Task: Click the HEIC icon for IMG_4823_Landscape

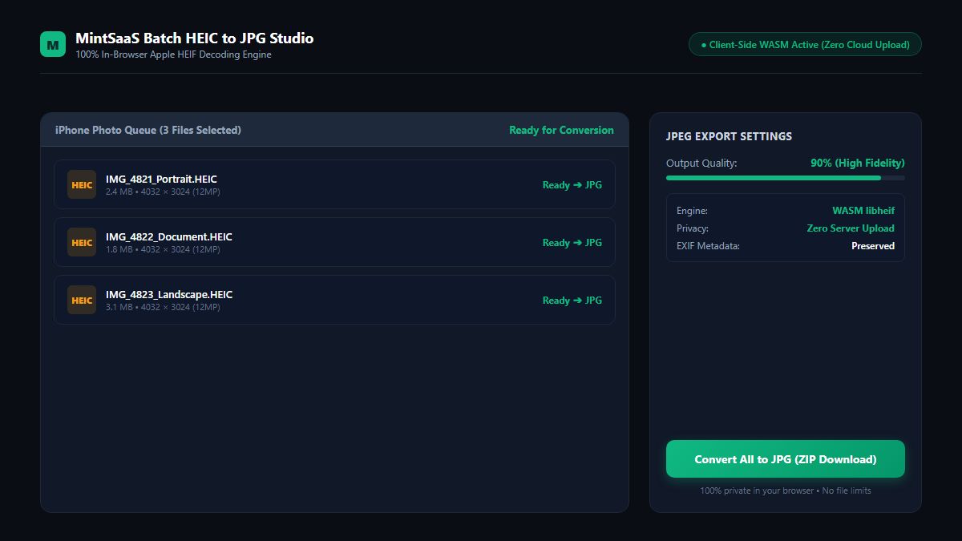Action: [82, 300]
